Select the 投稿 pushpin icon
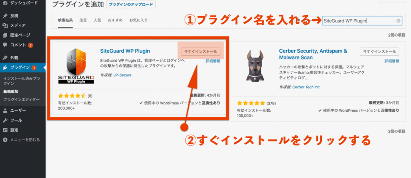Image resolution: width=411 pixels, height=178 pixels. (5, 16)
